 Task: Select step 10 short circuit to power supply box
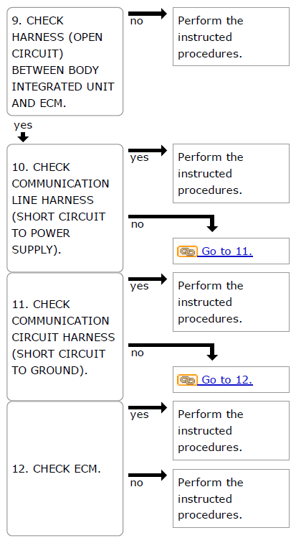click(x=65, y=208)
